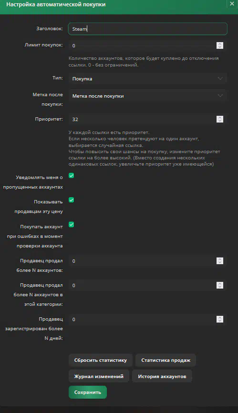Uncheck Уведомлять меня о пропущенных аккаунтах
The image size is (238, 413).
click(x=72, y=176)
